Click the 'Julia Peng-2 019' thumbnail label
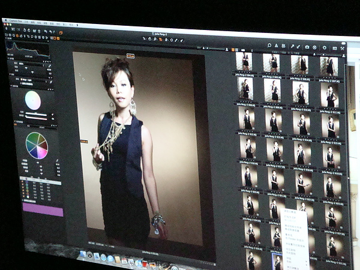The height and width of the screenshot is (270, 360). point(332,174)
